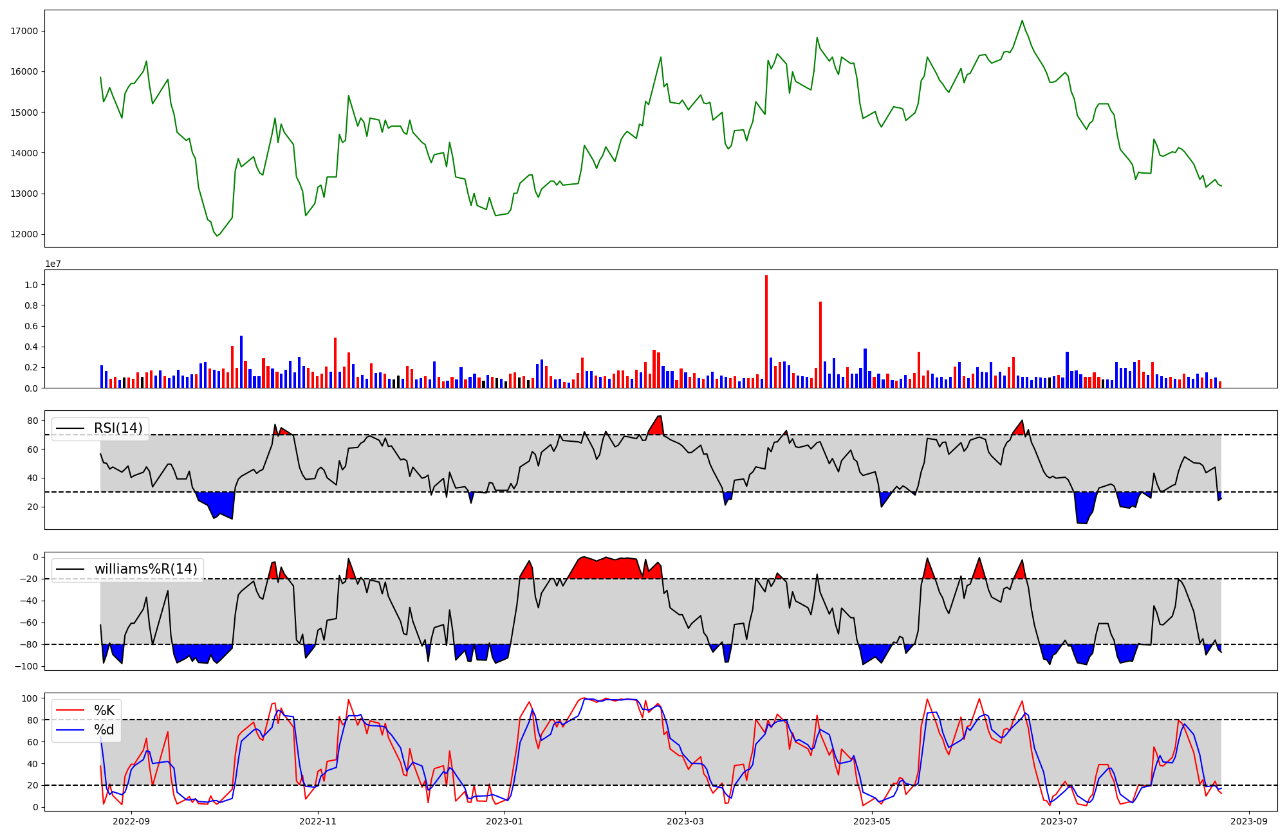
Task: Click the second-tallest red volume bar near 0.8
Action: [x=820, y=344]
